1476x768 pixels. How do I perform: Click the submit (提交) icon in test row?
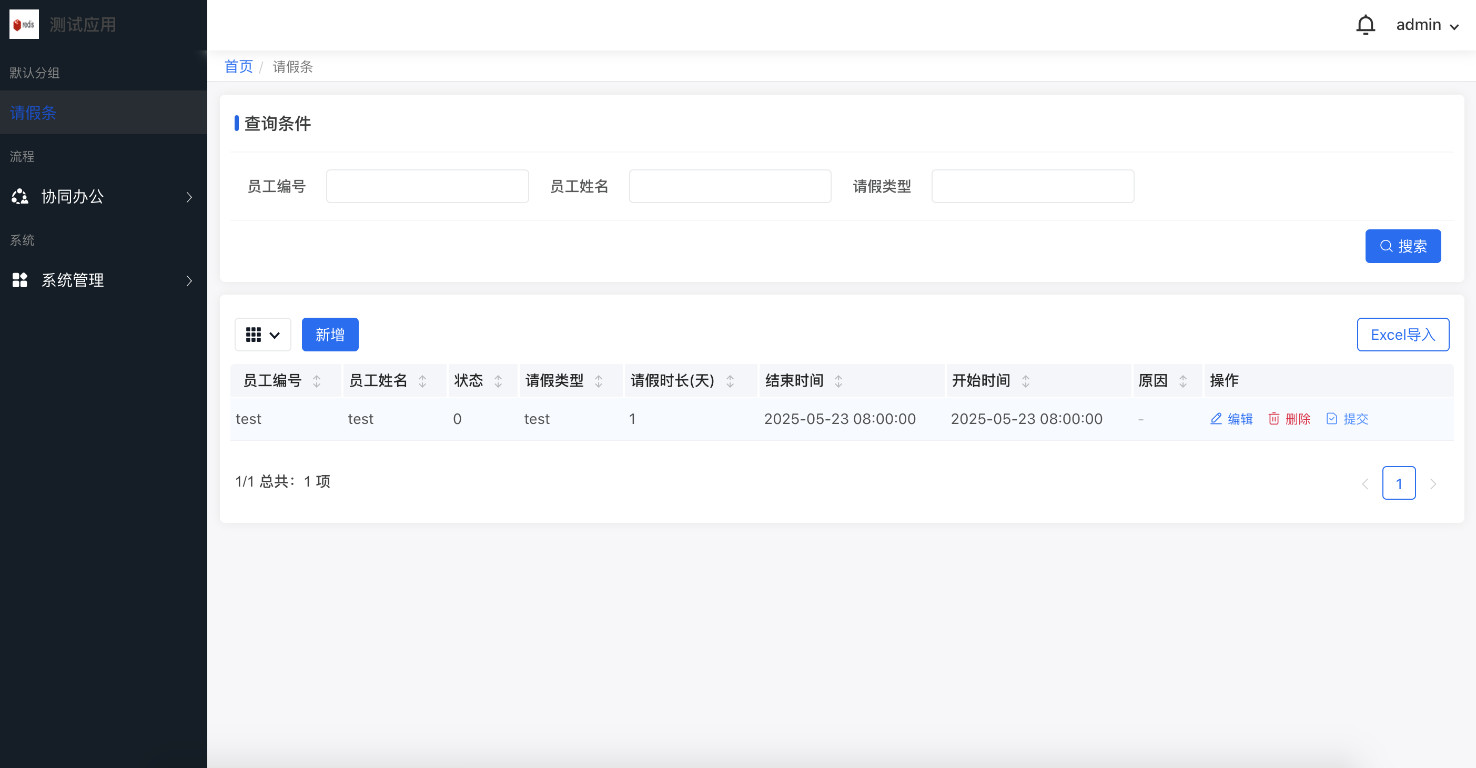1332,419
